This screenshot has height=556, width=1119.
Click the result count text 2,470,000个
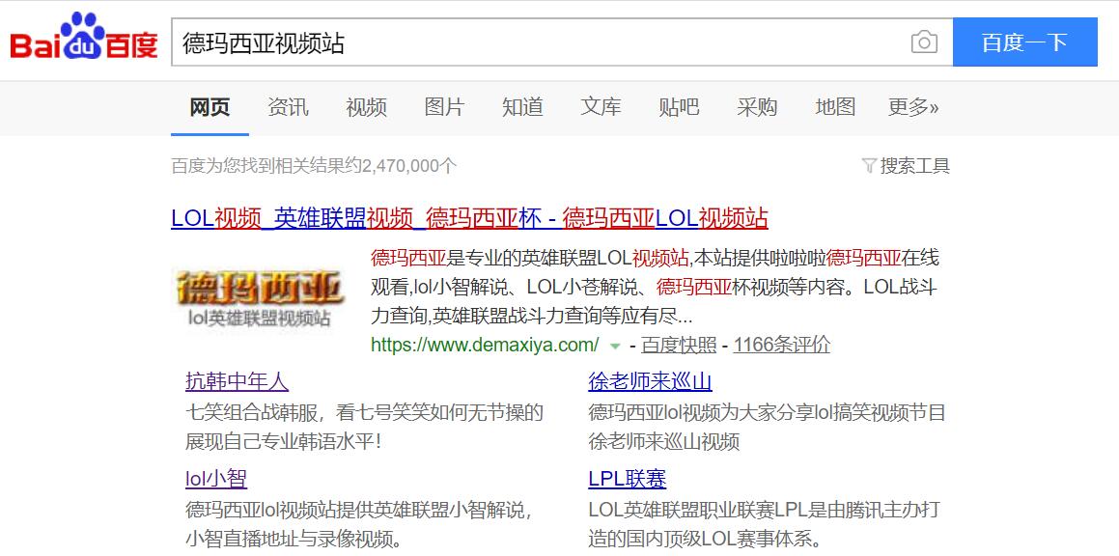tap(314, 166)
